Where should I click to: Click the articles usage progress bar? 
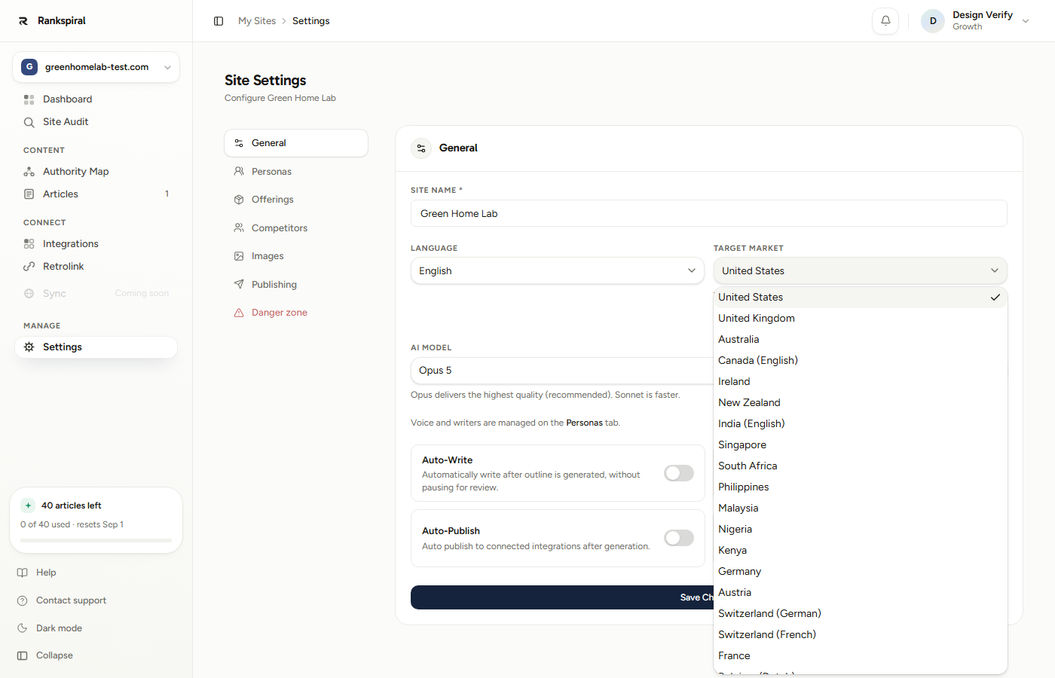point(96,540)
